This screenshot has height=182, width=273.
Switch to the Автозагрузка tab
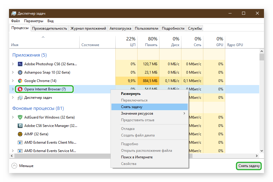[x=120, y=28]
